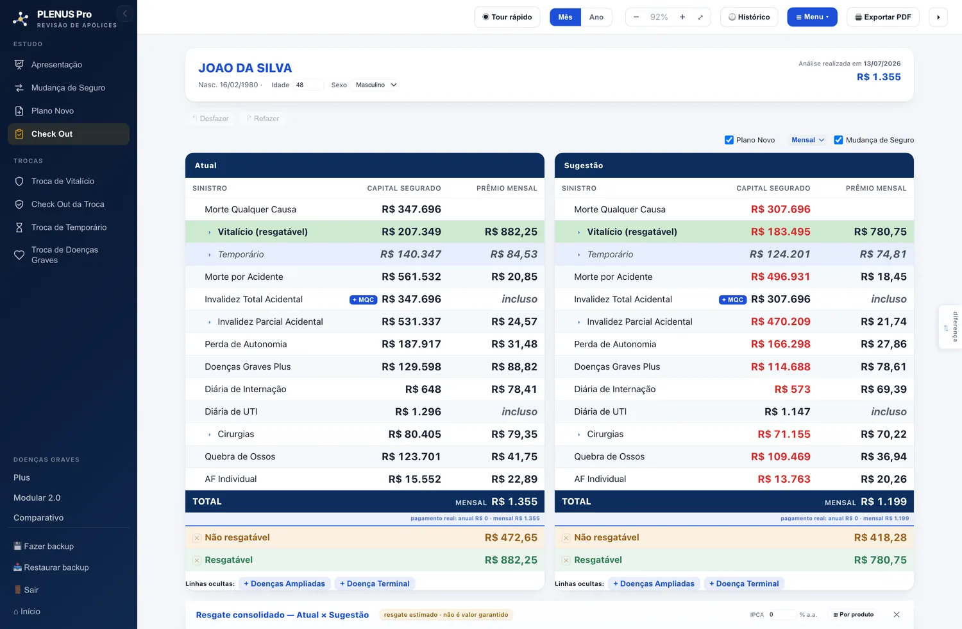Image resolution: width=962 pixels, height=629 pixels.
Task: Click the Exportar PDF button
Action: click(x=883, y=17)
